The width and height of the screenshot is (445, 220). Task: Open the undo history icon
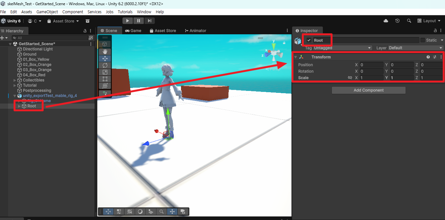tap(397, 21)
